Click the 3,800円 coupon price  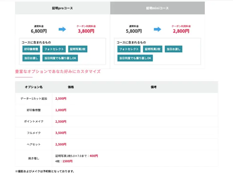[86, 31]
